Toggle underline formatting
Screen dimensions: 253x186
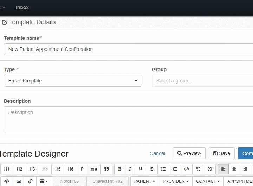pyautogui.click(x=140, y=169)
